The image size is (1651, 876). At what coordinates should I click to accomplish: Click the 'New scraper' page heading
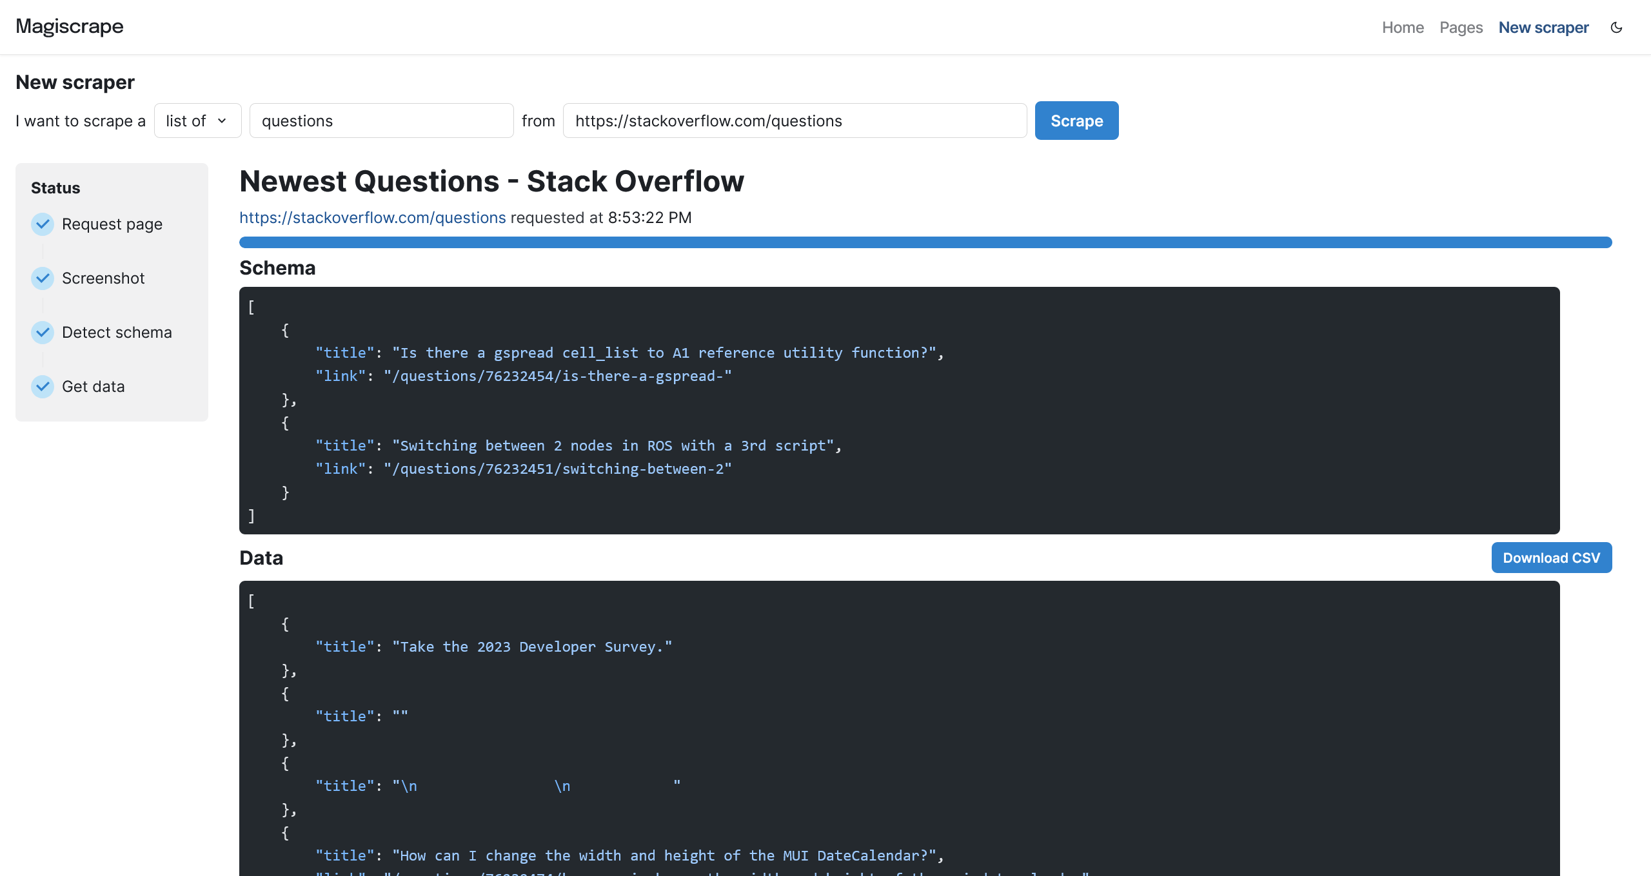point(75,83)
